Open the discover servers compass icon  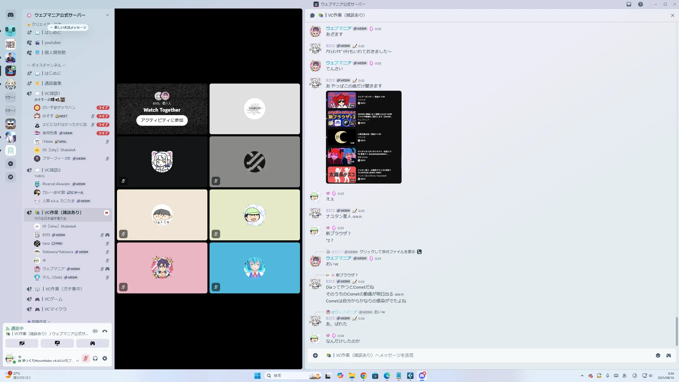11,177
